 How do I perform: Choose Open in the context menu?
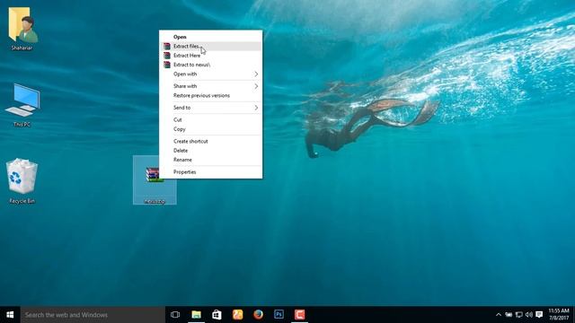click(x=211, y=37)
